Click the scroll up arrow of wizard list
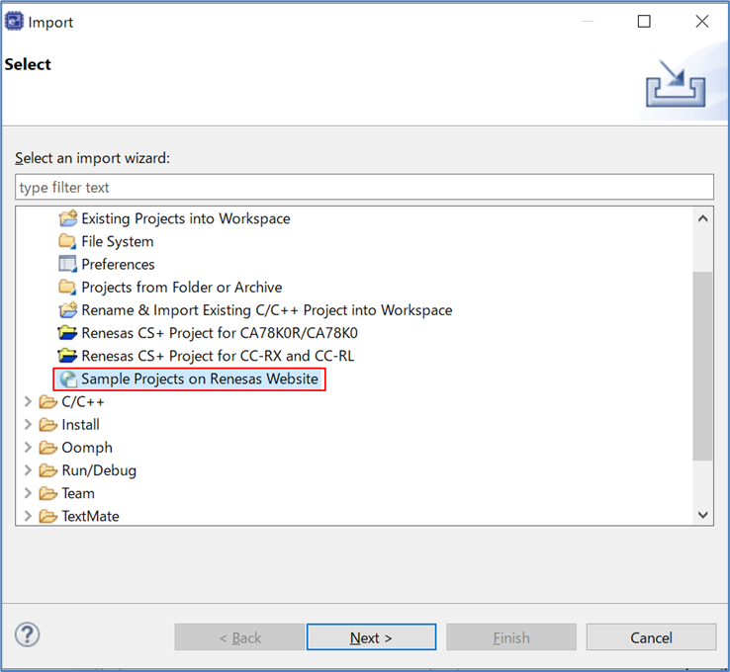The width and height of the screenshot is (730, 672). tap(703, 218)
